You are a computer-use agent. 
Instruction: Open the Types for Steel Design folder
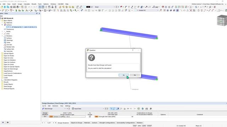click(11, 69)
